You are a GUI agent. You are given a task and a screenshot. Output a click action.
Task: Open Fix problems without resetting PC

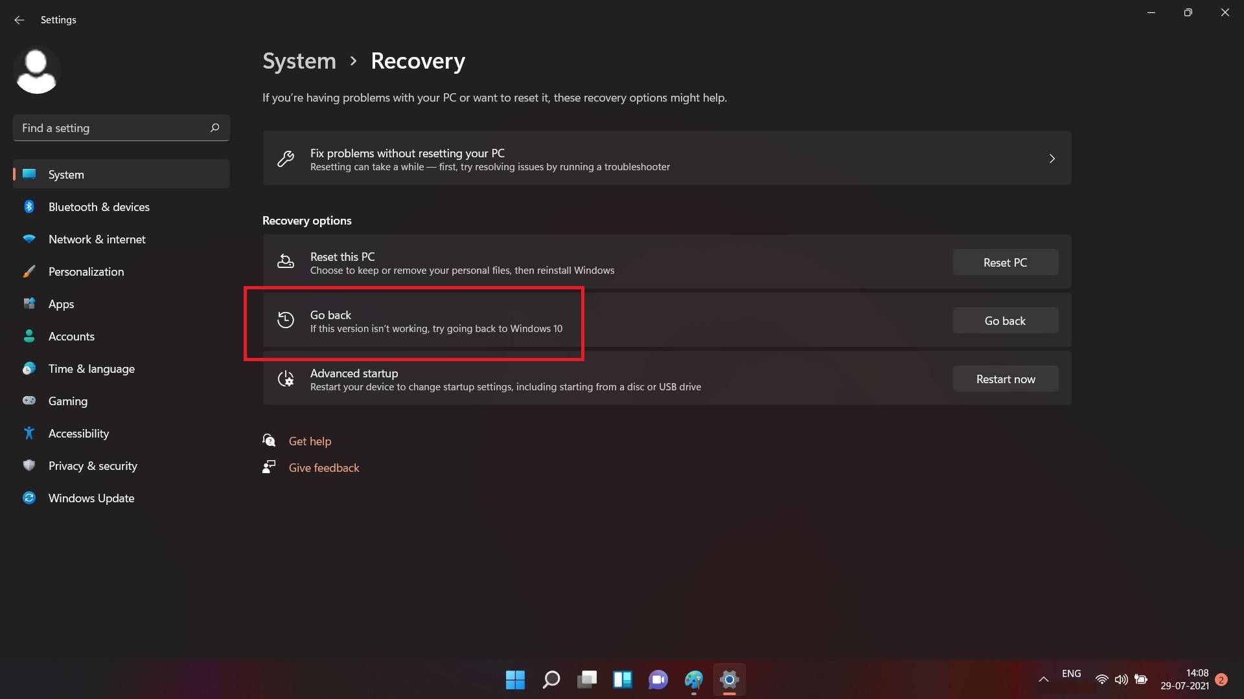tap(667, 158)
